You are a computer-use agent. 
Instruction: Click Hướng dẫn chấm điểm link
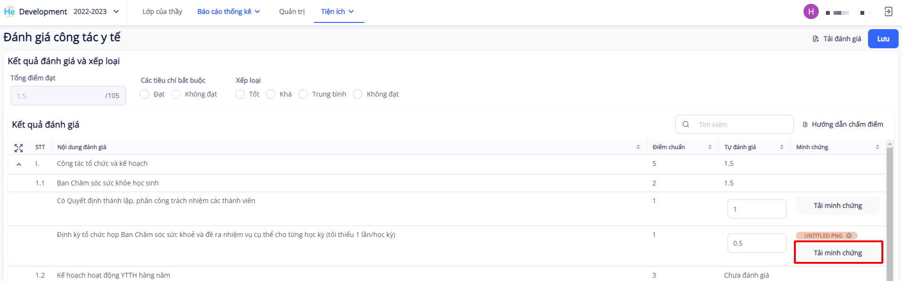click(843, 124)
